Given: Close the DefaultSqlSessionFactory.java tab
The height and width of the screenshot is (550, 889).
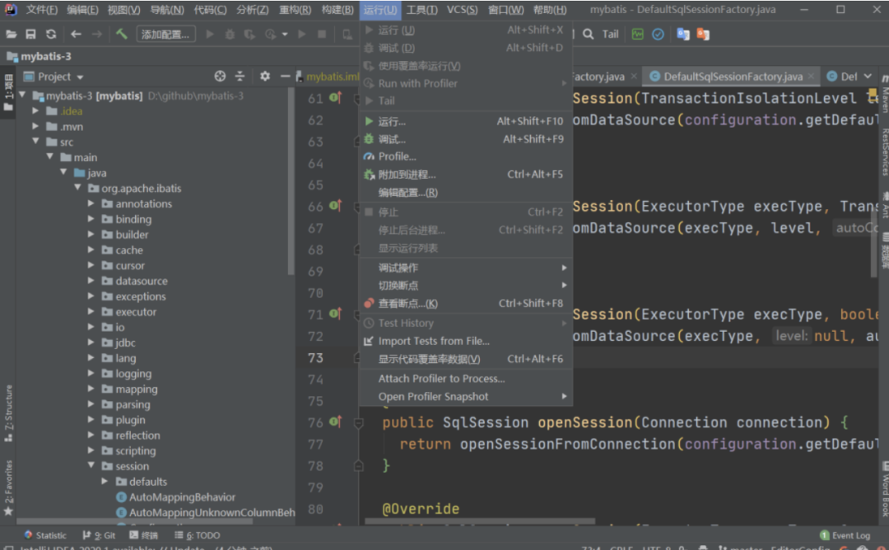Looking at the screenshot, I should point(812,76).
